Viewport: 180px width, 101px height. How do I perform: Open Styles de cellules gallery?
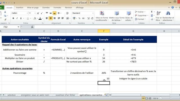(129, 16)
